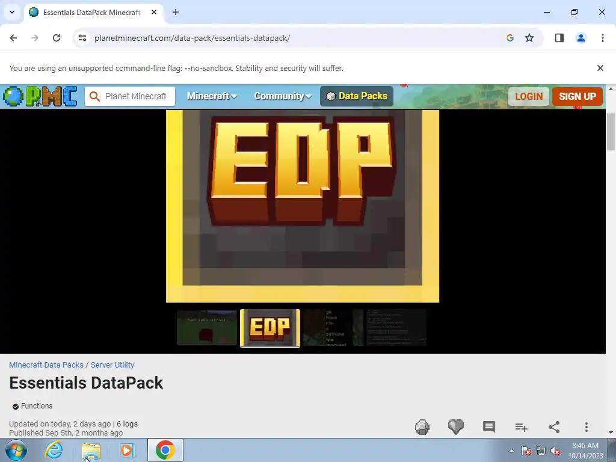Favorite the pack with the heart icon
This screenshot has width=616, height=462.
tap(456, 427)
